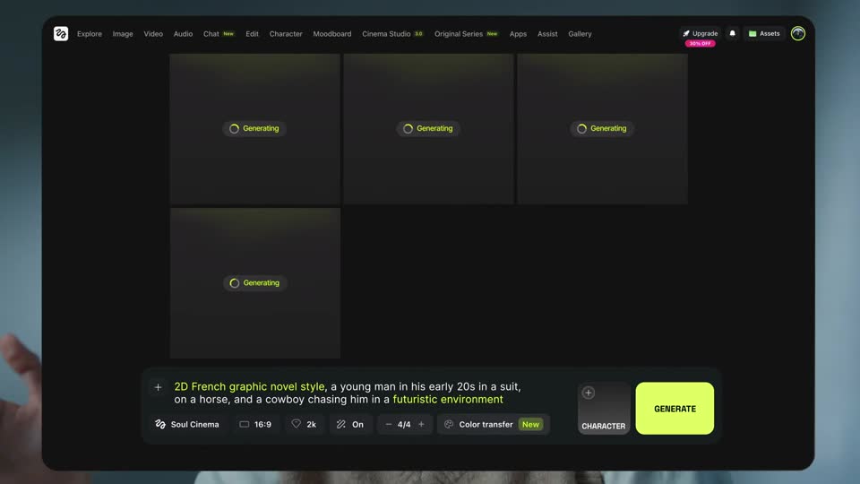Open the Moodboard tab
Viewport: 860px width, 484px height.
coord(331,34)
